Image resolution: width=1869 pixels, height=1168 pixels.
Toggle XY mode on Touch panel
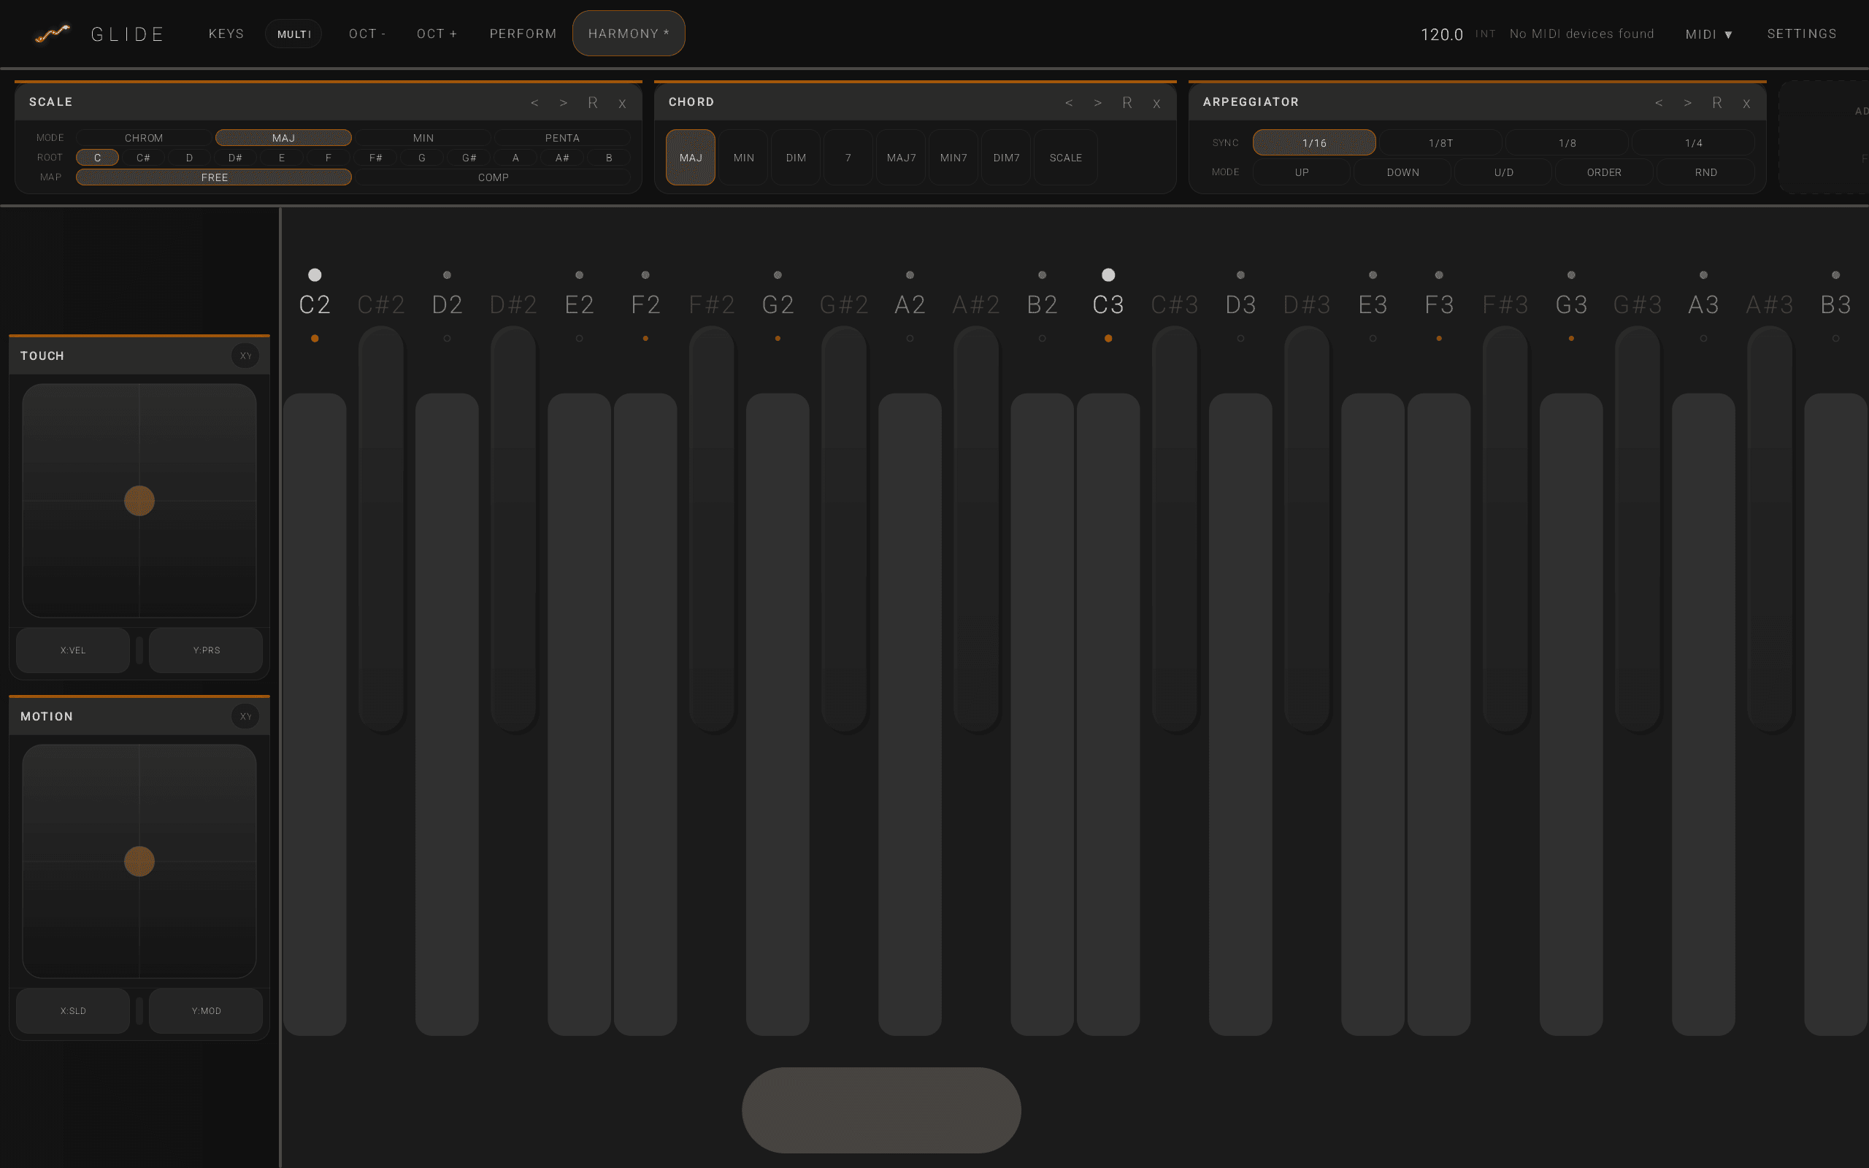pyautogui.click(x=245, y=356)
